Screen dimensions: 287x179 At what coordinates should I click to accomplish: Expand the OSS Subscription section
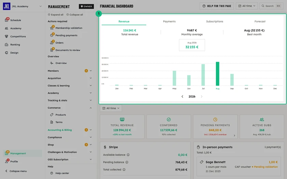(x=91, y=159)
